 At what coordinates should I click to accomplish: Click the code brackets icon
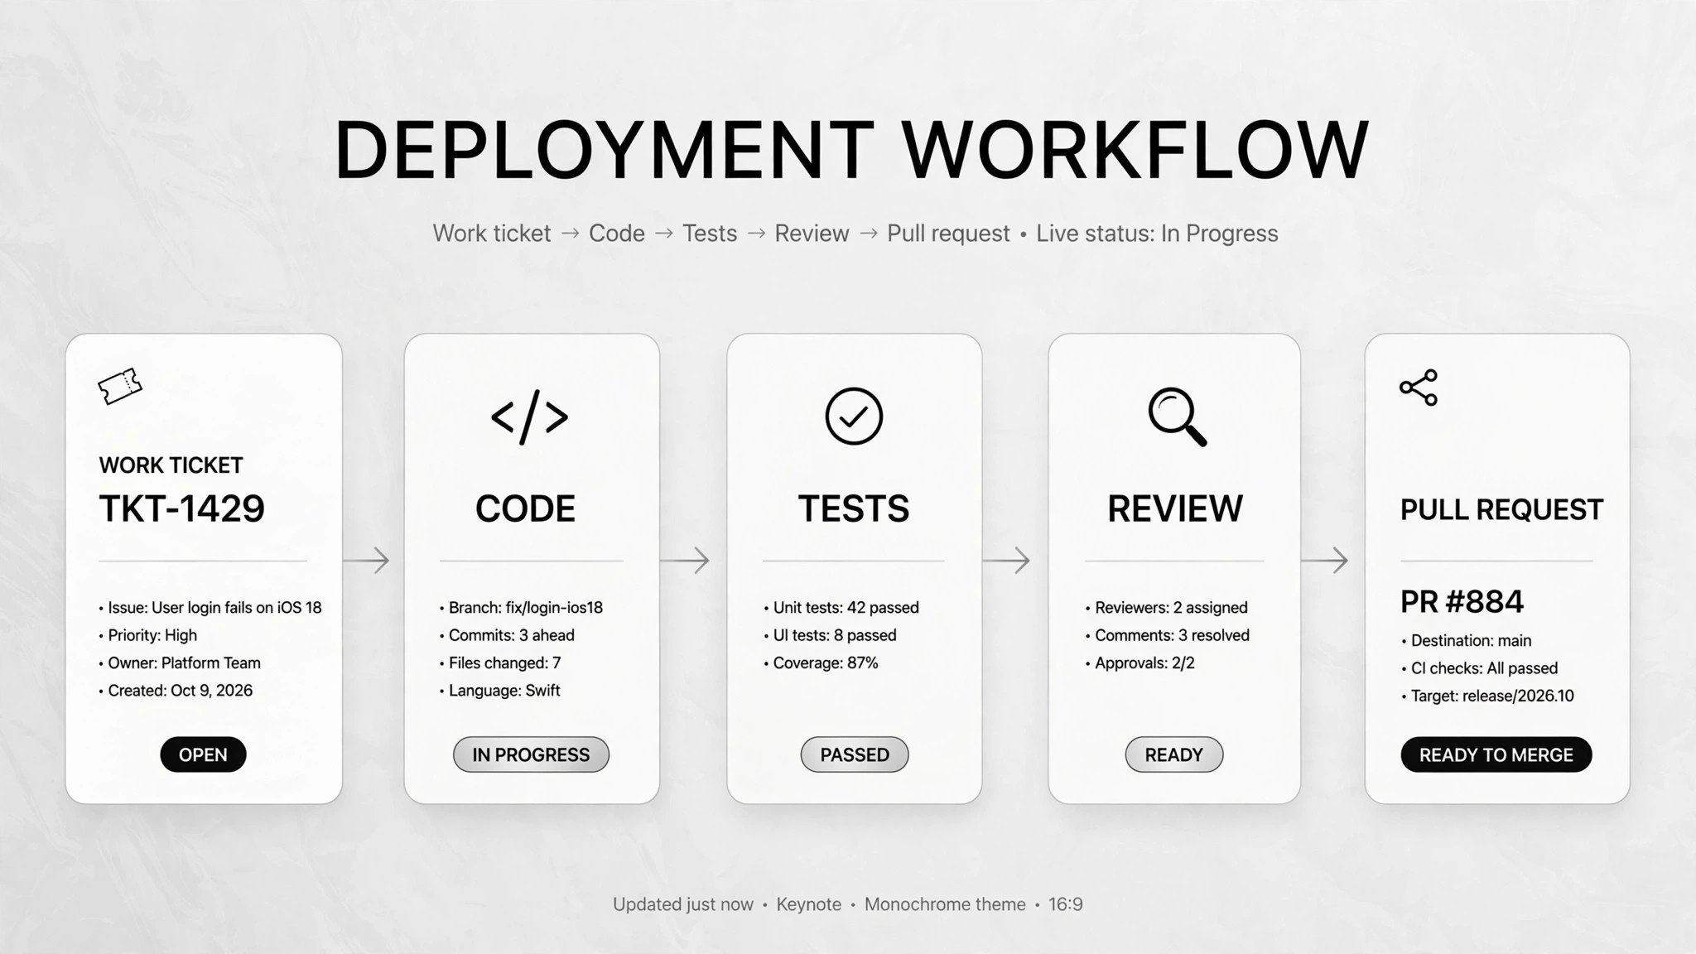coord(529,417)
